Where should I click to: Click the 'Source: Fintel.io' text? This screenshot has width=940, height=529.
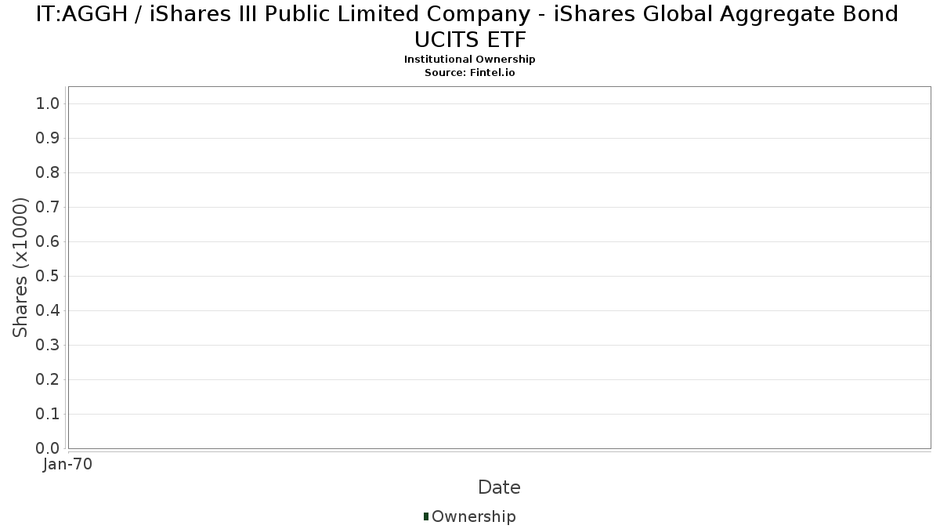pos(470,72)
